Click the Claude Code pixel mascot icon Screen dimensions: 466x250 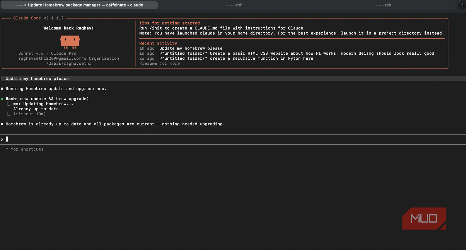point(70,42)
